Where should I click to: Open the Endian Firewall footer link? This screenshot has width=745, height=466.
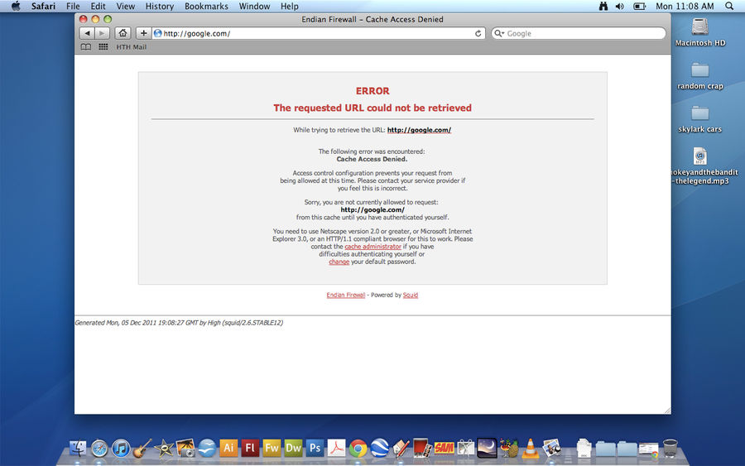tap(345, 295)
